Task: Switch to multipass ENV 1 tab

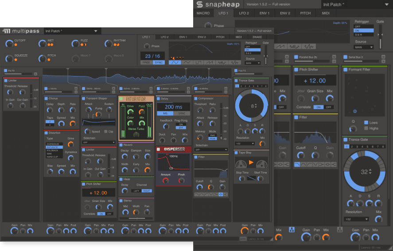Action: tap(183, 37)
